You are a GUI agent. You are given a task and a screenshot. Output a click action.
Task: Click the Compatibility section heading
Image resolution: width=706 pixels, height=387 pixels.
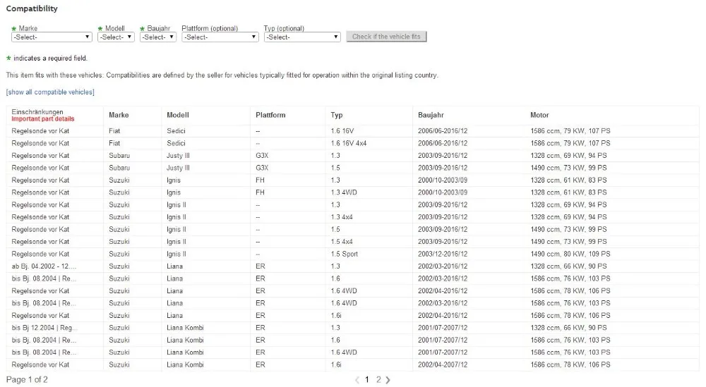(x=32, y=8)
